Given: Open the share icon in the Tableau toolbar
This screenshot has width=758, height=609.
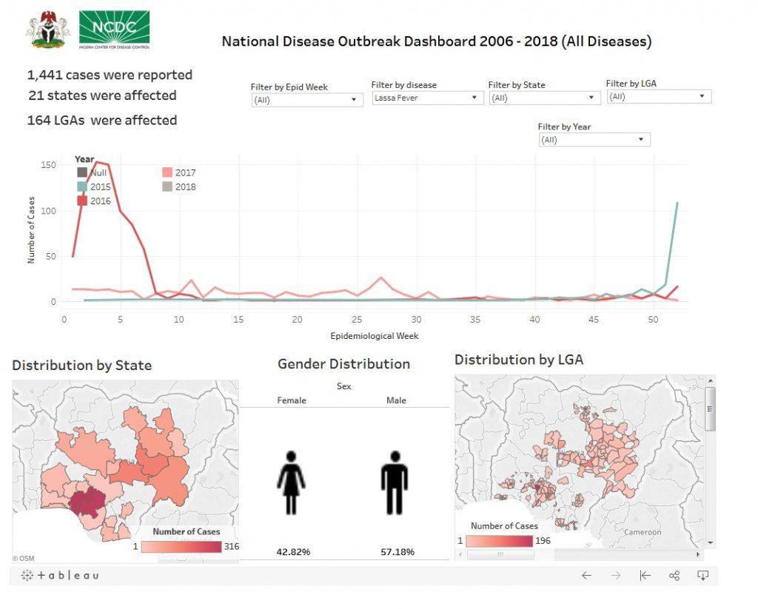Looking at the screenshot, I should (x=674, y=576).
